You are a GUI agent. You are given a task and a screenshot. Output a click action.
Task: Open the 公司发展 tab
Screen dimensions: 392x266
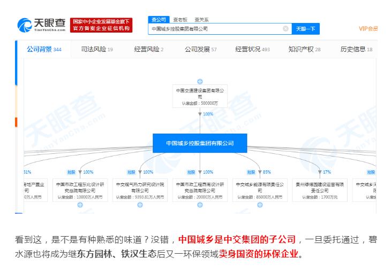click(201, 49)
